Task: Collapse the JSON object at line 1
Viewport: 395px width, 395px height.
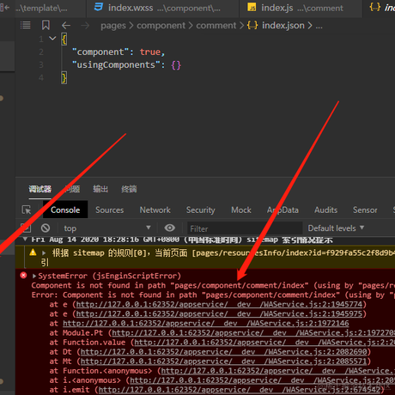Action: [x=52, y=38]
